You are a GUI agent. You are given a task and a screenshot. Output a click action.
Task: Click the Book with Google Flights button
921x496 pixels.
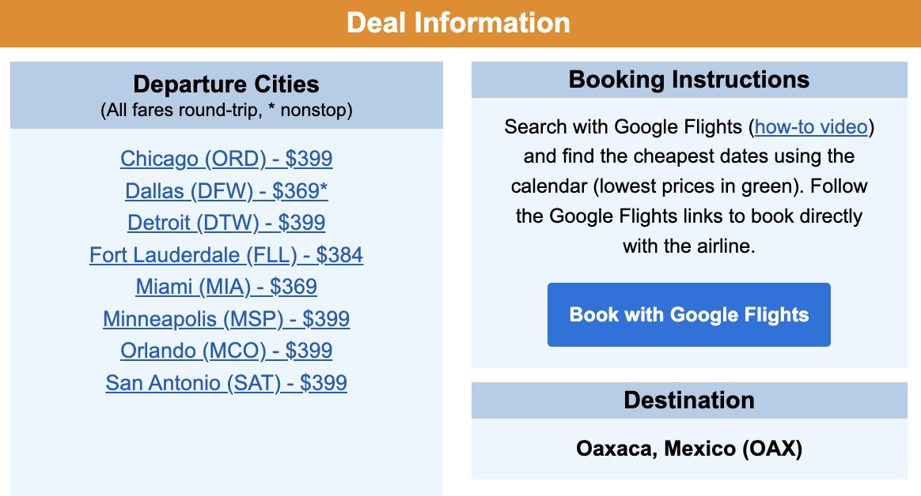coord(688,314)
